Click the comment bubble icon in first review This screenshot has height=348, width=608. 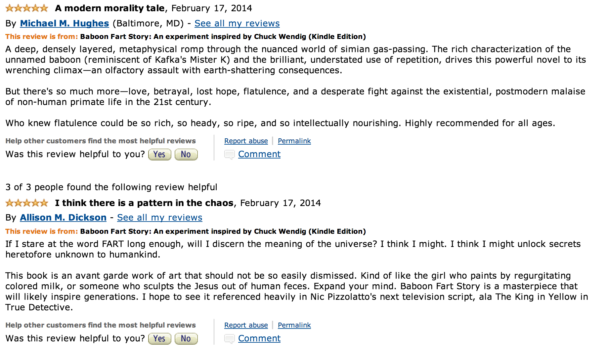click(229, 155)
